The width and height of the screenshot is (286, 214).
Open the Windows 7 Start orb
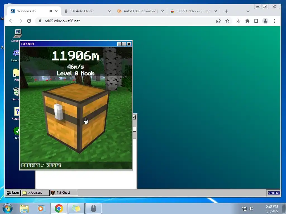tap(7, 208)
